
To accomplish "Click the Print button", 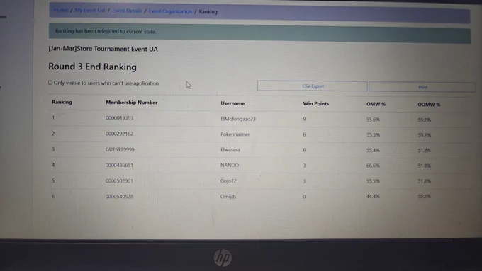I will click(x=422, y=87).
